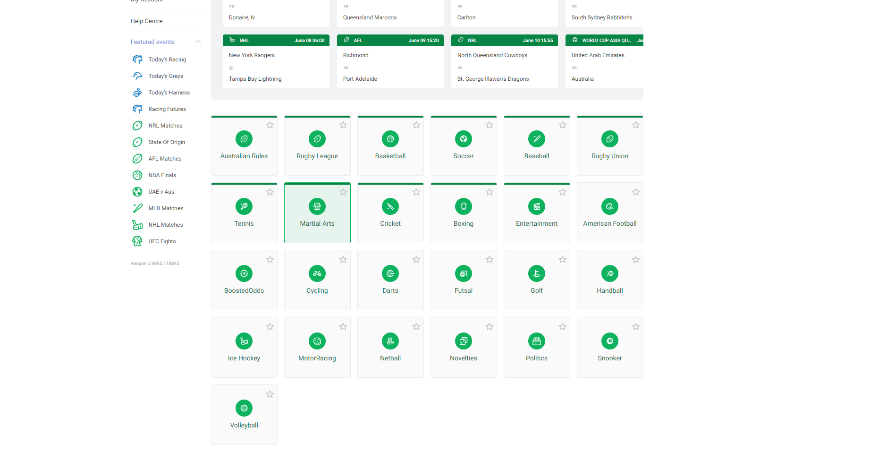Image resolution: width=895 pixels, height=452 pixels.
Task: Select NRL Matches in sidebar
Action: pyautogui.click(x=166, y=126)
